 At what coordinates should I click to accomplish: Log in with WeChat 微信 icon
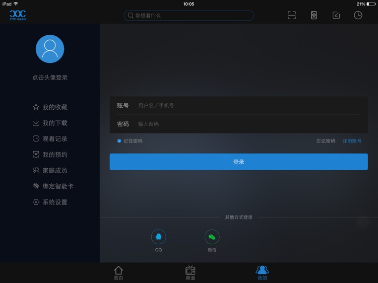pos(212,237)
